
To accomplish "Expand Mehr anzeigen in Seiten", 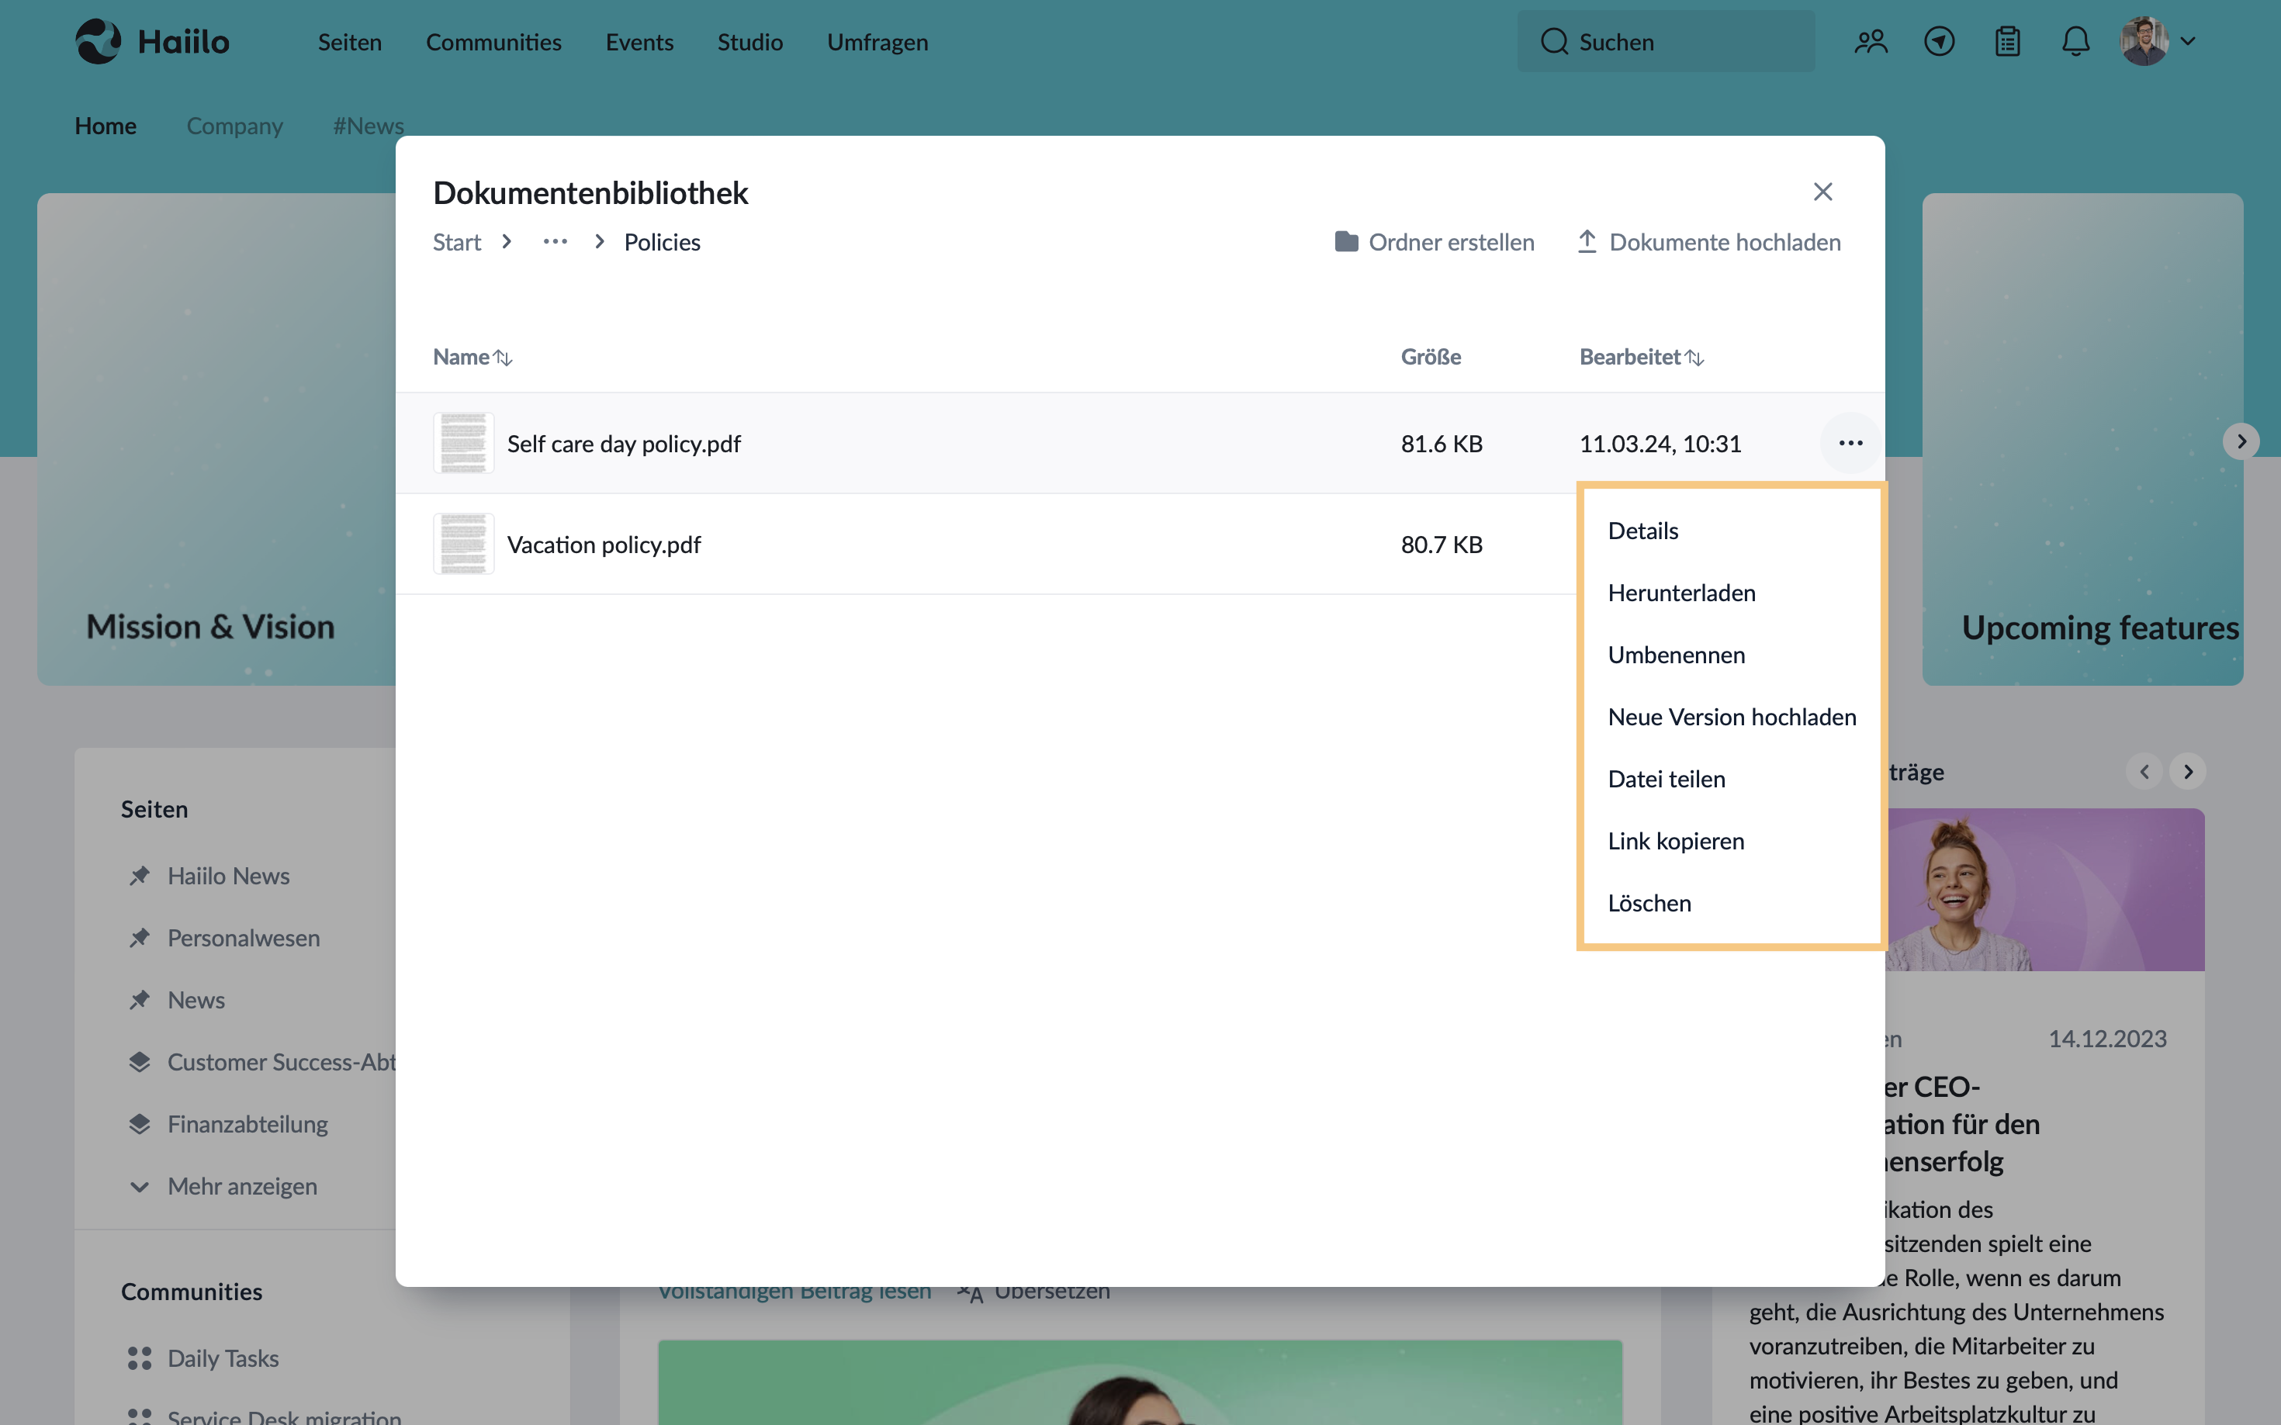I will click(x=241, y=1188).
